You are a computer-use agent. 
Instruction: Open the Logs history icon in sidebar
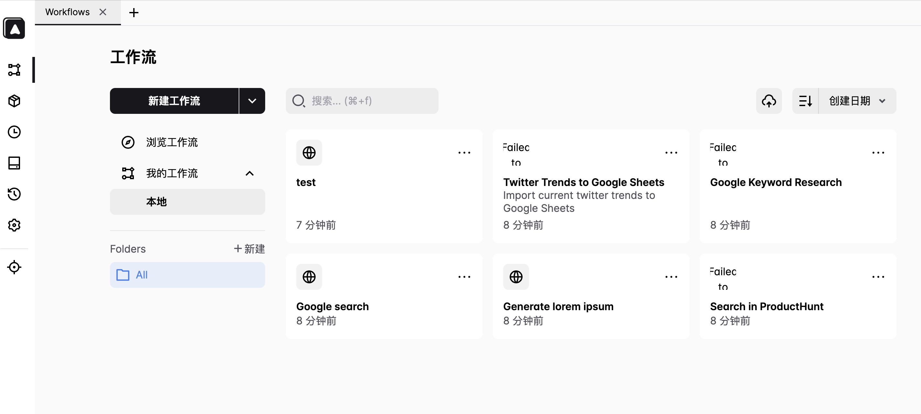coord(14,194)
